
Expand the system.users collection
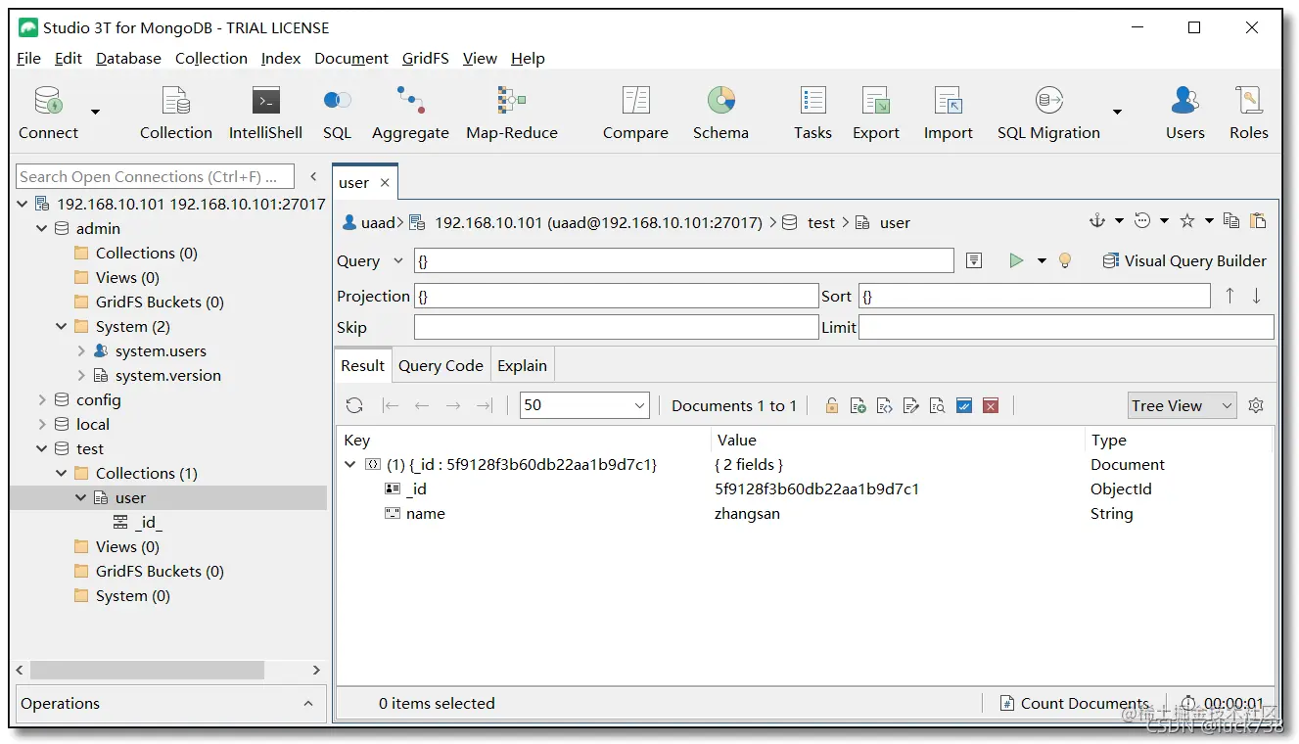click(x=81, y=350)
